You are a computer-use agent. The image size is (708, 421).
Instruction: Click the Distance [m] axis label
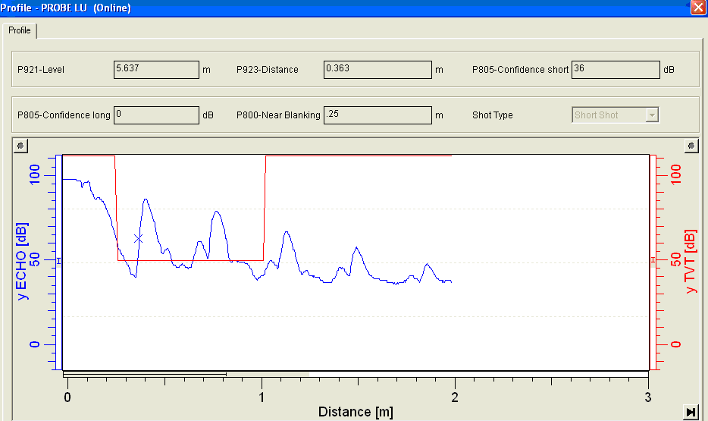tap(356, 411)
